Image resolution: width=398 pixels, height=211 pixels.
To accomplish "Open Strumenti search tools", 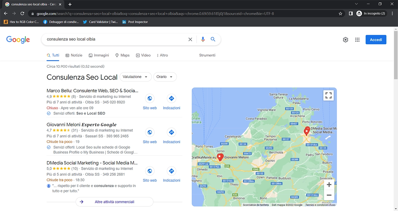I will (x=207, y=55).
